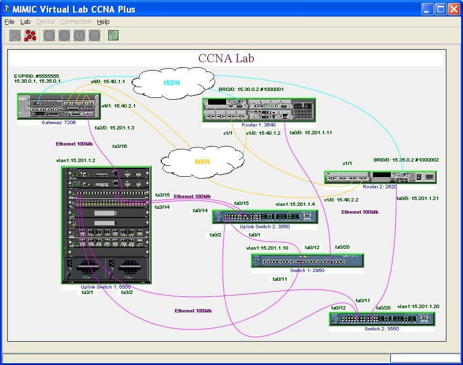Image resolution: width=463 pixels, height=365 pixels.
Task: Click the 's4/0: 15.40.1.1' label
Action: [x=108, y=81]
